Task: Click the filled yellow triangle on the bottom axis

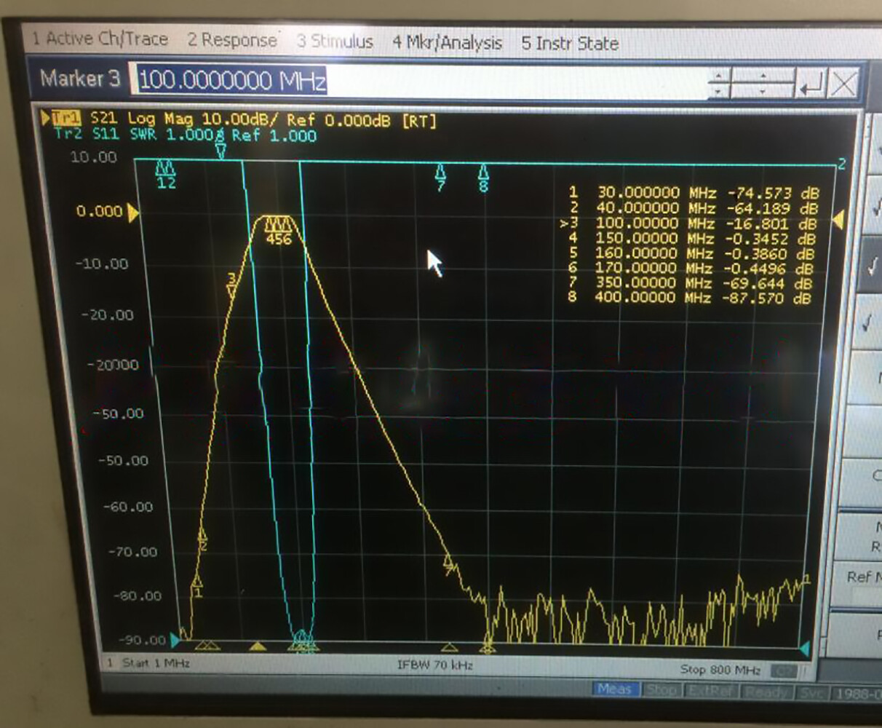Action: 258,646
